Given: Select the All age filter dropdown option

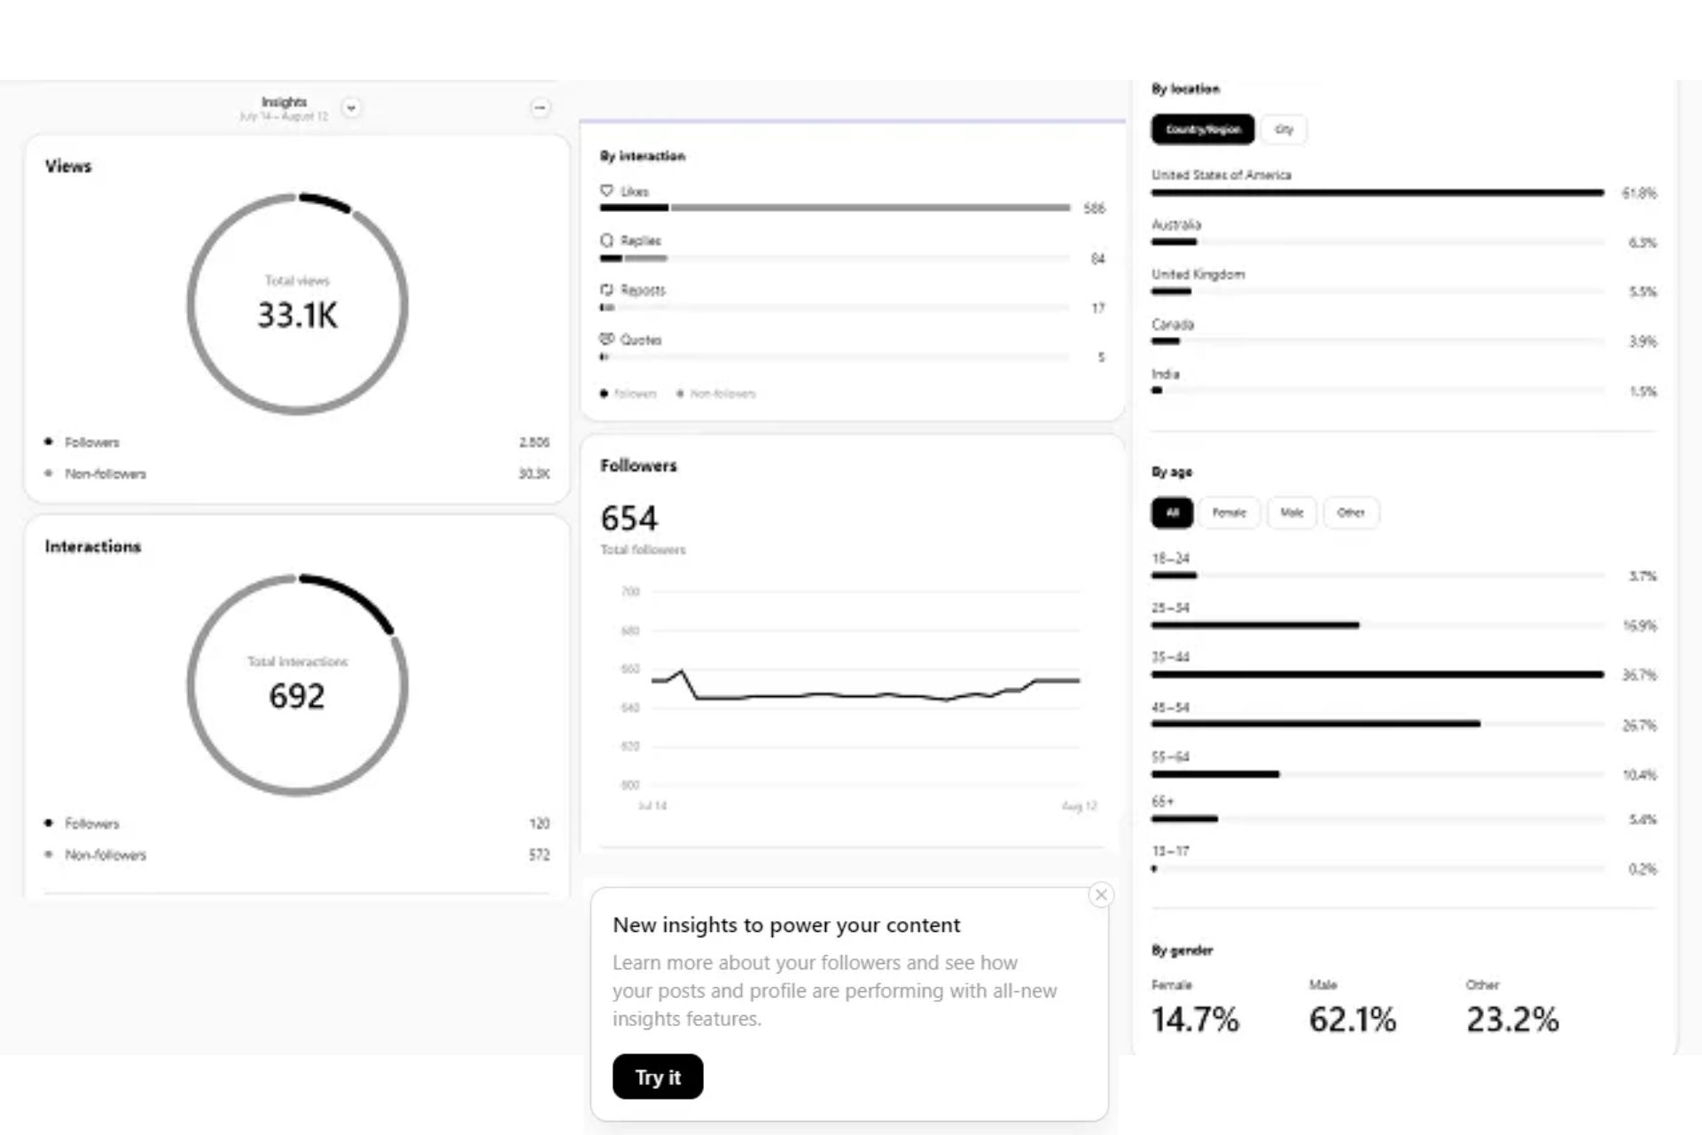Looking at the screenshot, I should coord(1171,512).
